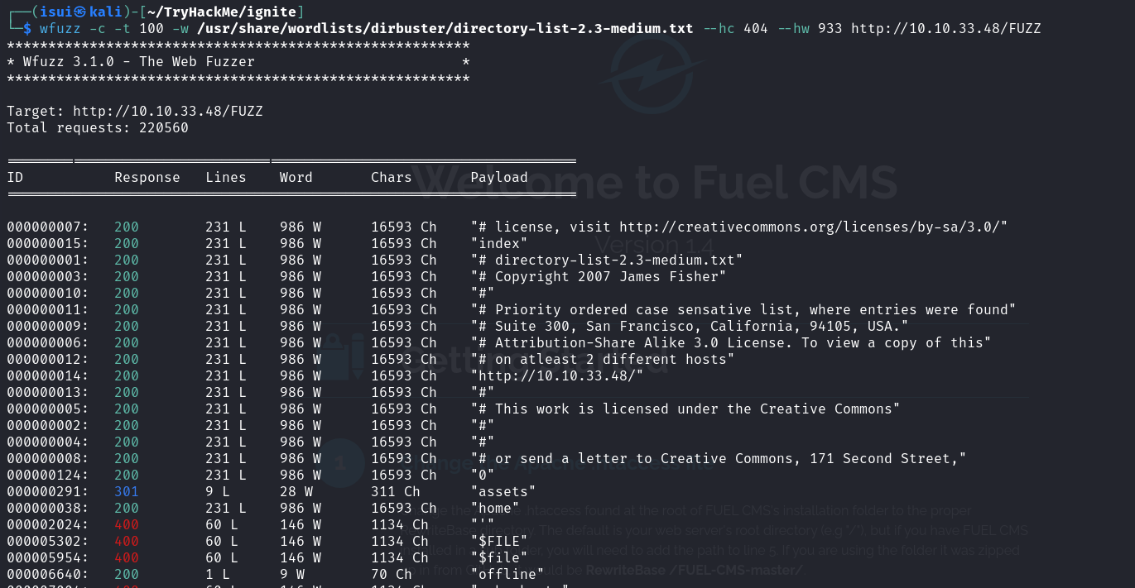Select the "assets" payload entry
Screen dimensions: 1135x588
point(503,491)
